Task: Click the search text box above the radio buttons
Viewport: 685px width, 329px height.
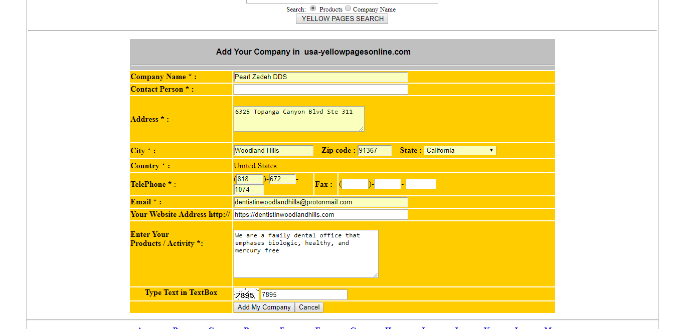Action: coord(342,2)
